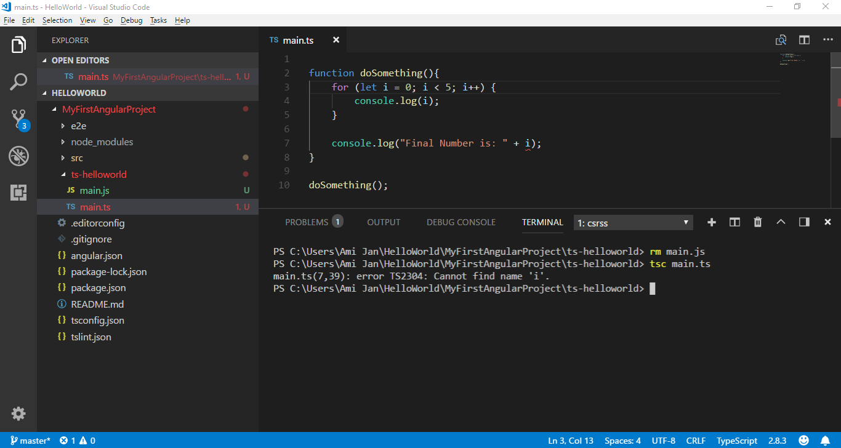Open main.js in the explorer tree
This screenshot has height=448, width=841.
[x=148, y=191]
